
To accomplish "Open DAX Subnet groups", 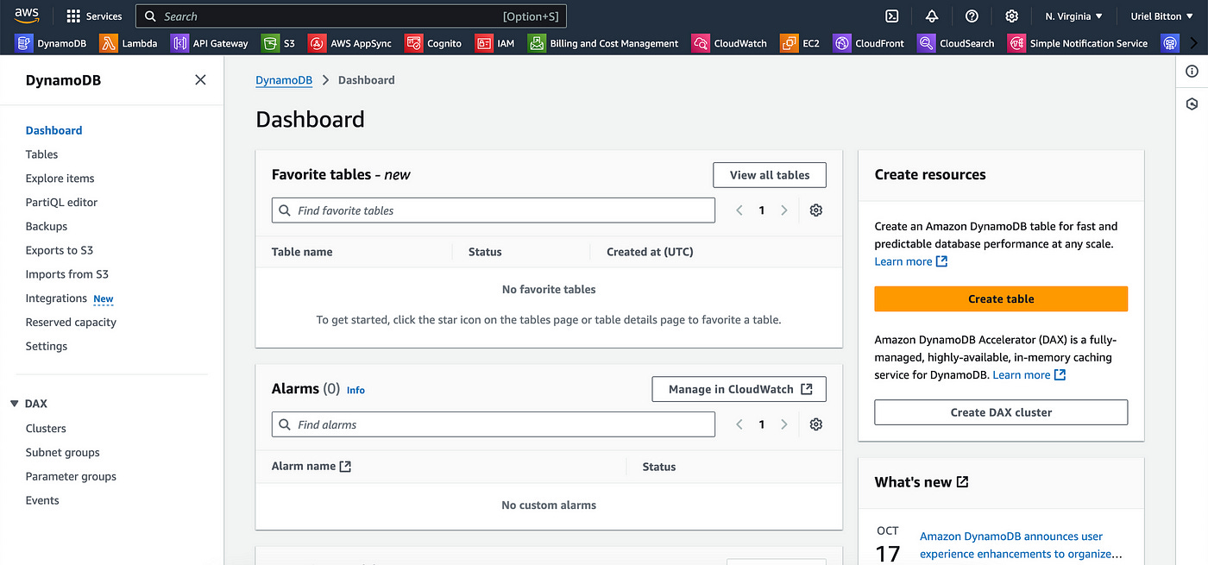I will (62, 453).
